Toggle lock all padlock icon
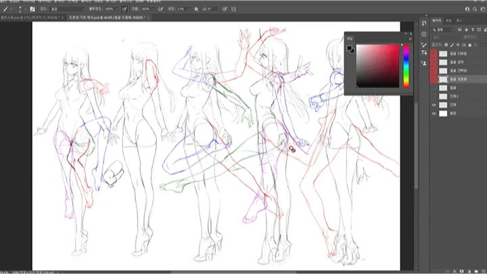 470,45
